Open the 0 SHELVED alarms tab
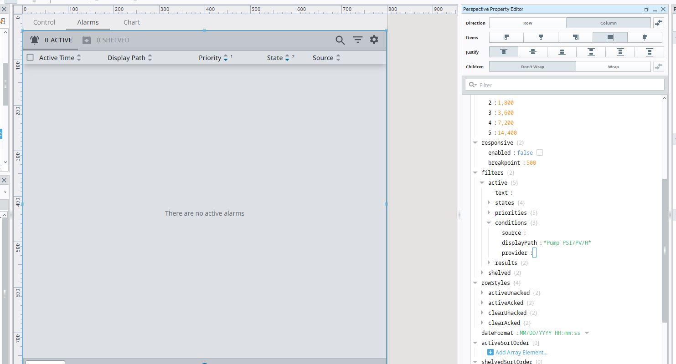 106,40
